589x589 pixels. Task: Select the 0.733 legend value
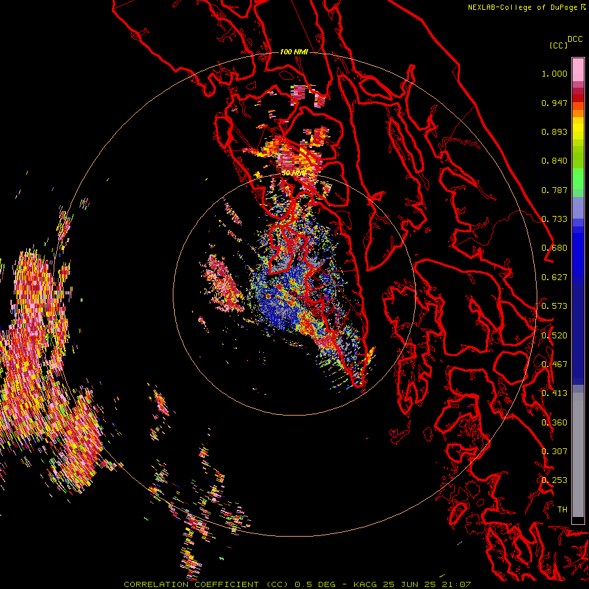(x=554, y=219)
